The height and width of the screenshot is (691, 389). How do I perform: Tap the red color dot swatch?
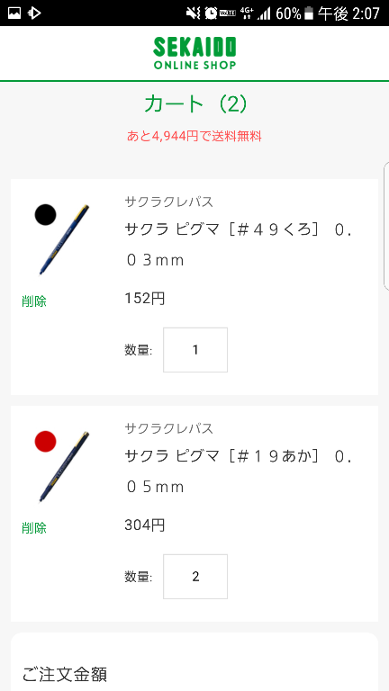45,441
